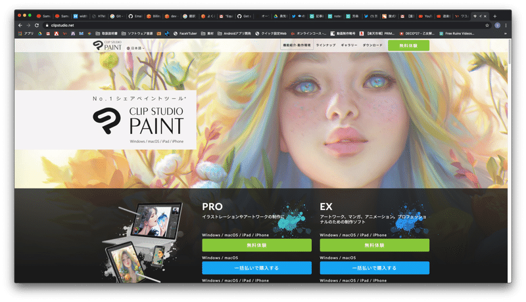Bookmark this page with the star icon
Viewport: 526px width, 302px height.
[x=487, y=25]
